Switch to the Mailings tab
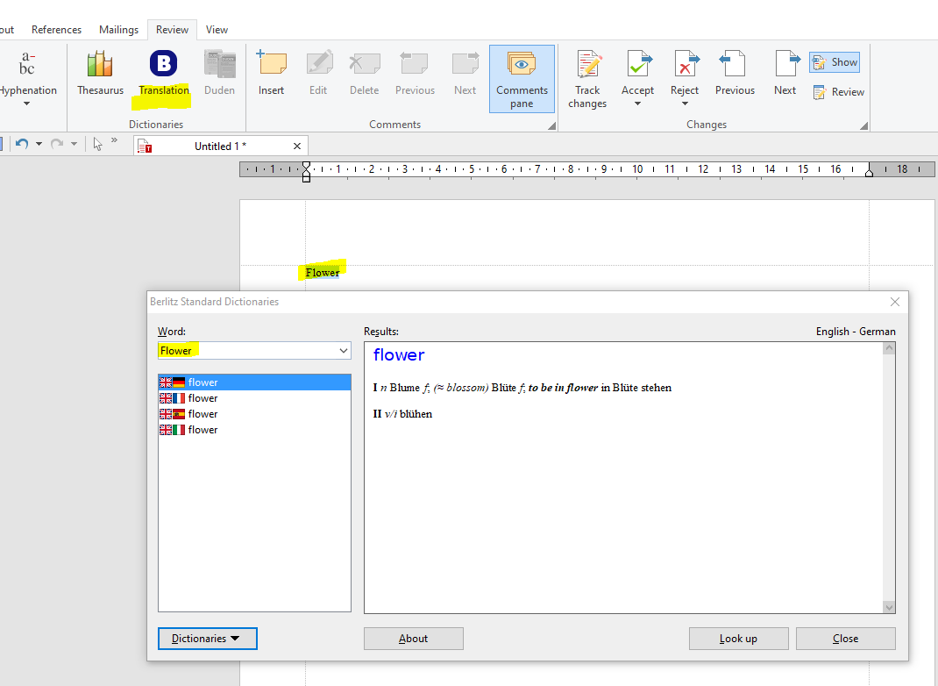The width and height of the screenshot is (938, 686). coord(118,30)
